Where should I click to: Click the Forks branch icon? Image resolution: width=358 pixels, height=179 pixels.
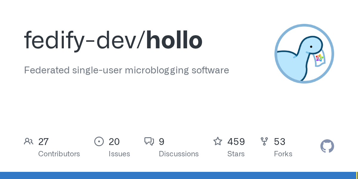click(x=264, y=141)
